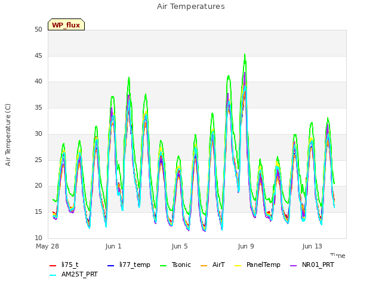This screenshot has height=286, width=382.
Task: Toggle the PanelTemp legend entry
Action: tap(257, 265)
